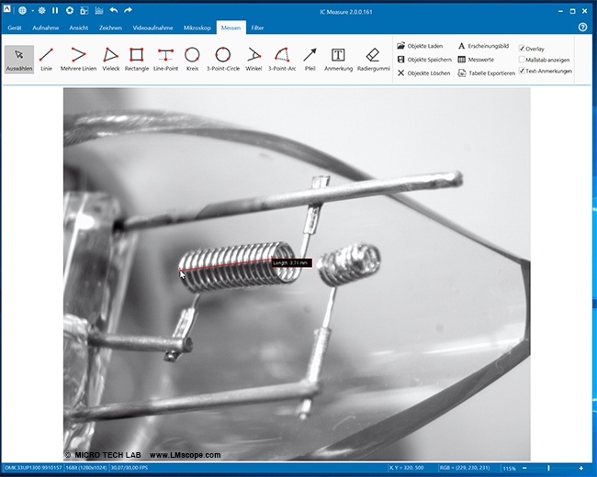Disable the Overlay checkbox
Image resolution: width=597 pixels, height=477 pixels.
523,48
